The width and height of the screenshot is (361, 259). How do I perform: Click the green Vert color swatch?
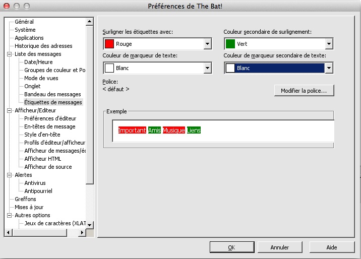(x=230, y=44)
